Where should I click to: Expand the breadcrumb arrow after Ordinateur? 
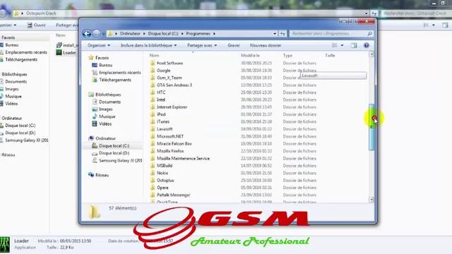[x=144, y=34]
